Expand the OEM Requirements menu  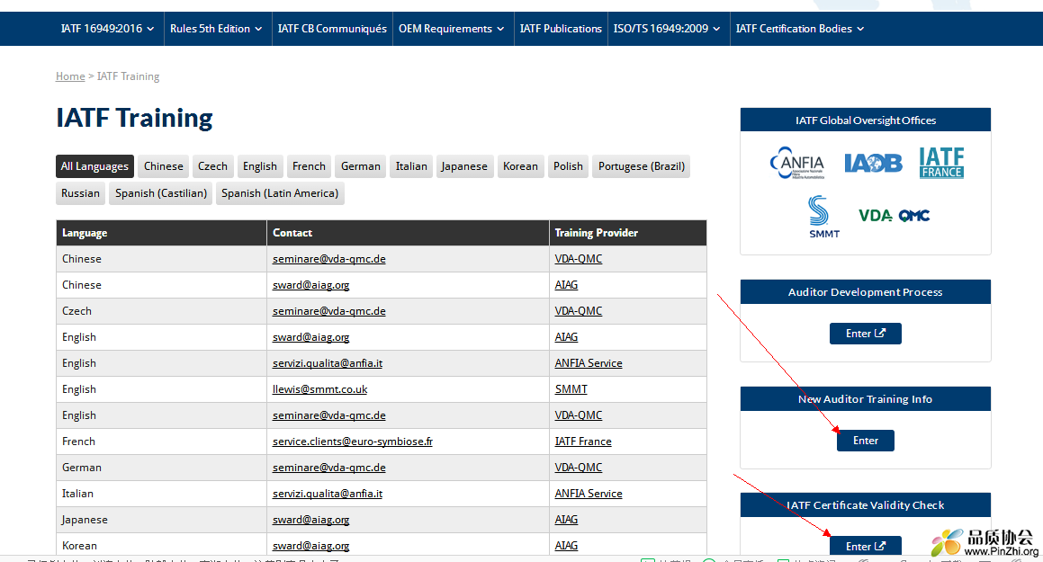(x=452, y=29)
